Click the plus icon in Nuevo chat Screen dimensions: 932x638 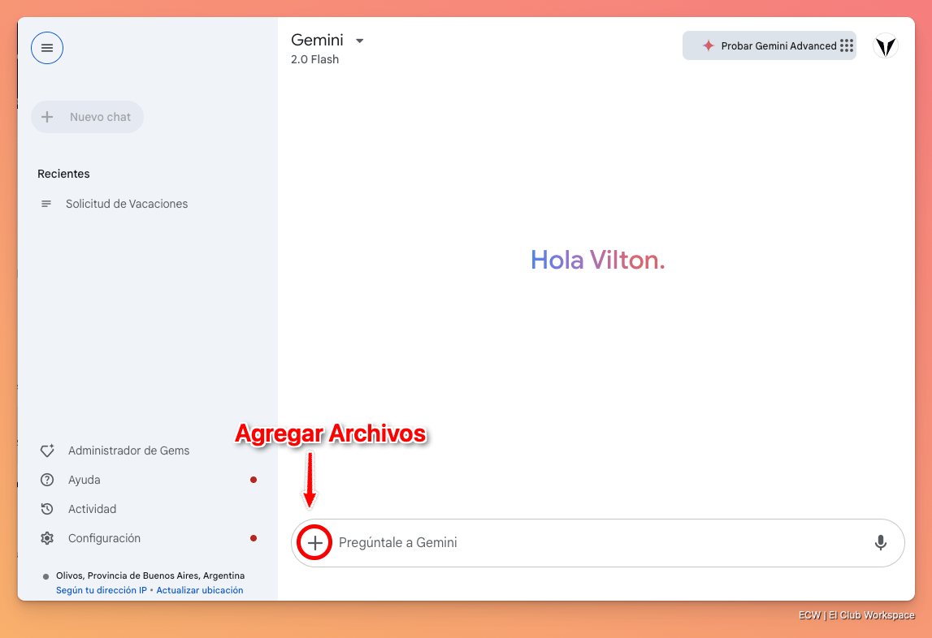coord(47,117)
